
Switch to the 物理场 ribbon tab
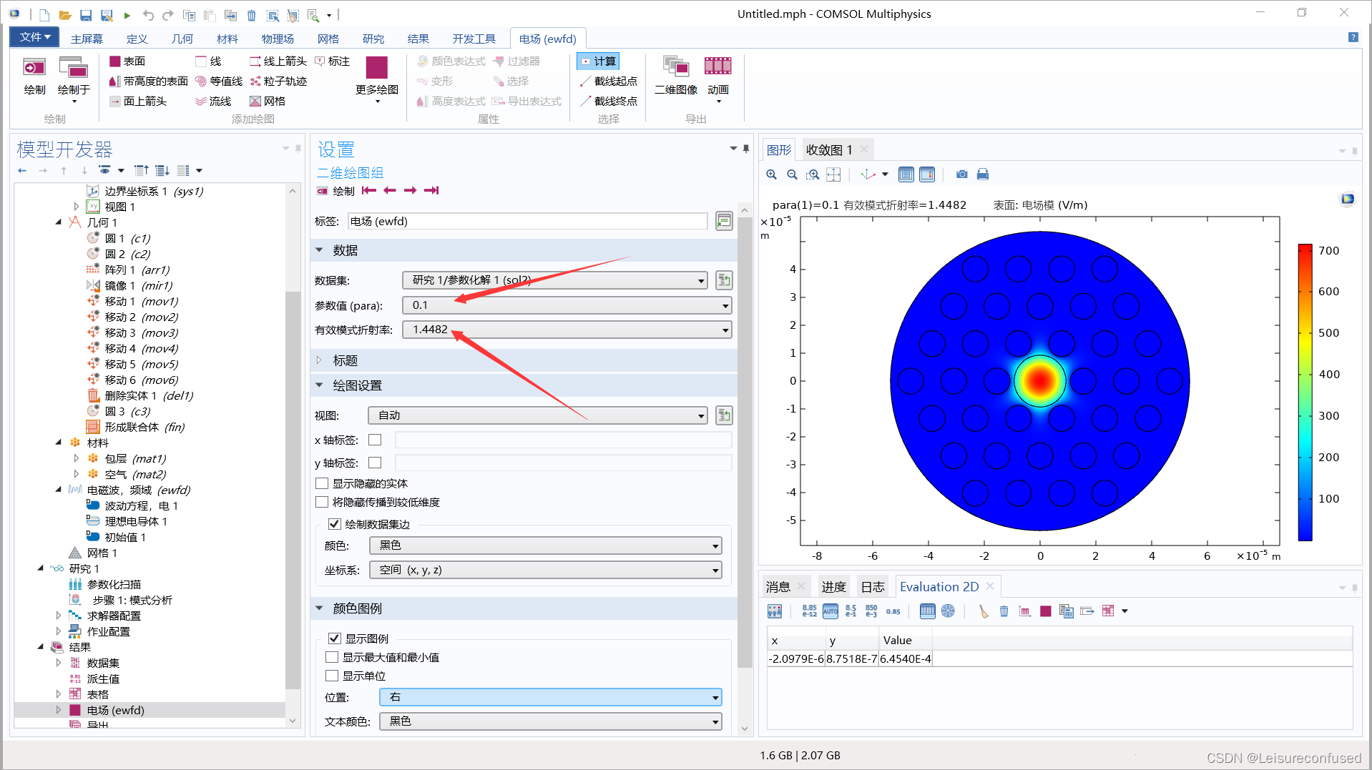click(278, 39)
